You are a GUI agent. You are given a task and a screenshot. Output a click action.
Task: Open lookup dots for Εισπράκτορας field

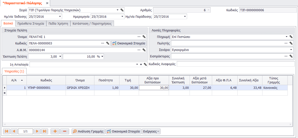click(286, 56)
